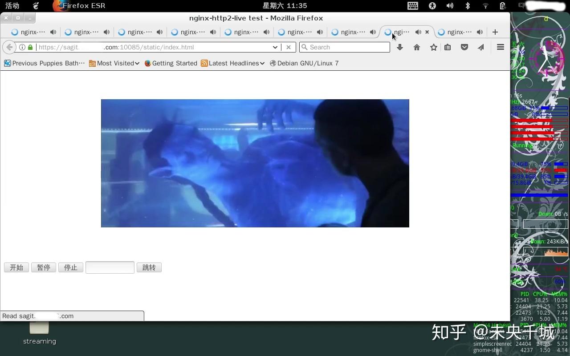Viewport: 570px width, 356px height.
Task: Click the Bluetooth icon in the top bar
Action: (x=468, y=6)
